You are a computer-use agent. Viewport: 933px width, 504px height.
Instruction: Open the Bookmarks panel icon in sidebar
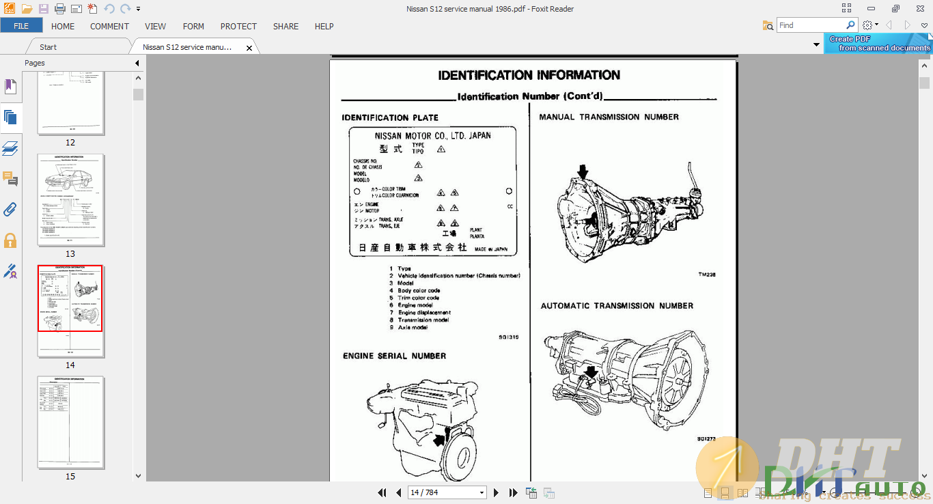10,87
